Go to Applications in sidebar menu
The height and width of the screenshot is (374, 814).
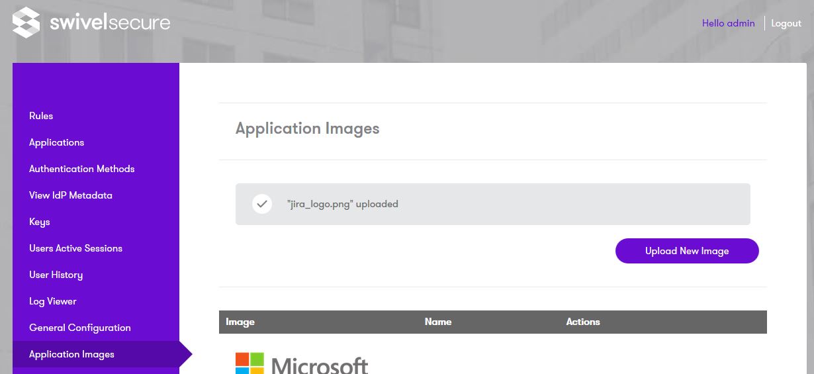(56, 142)
